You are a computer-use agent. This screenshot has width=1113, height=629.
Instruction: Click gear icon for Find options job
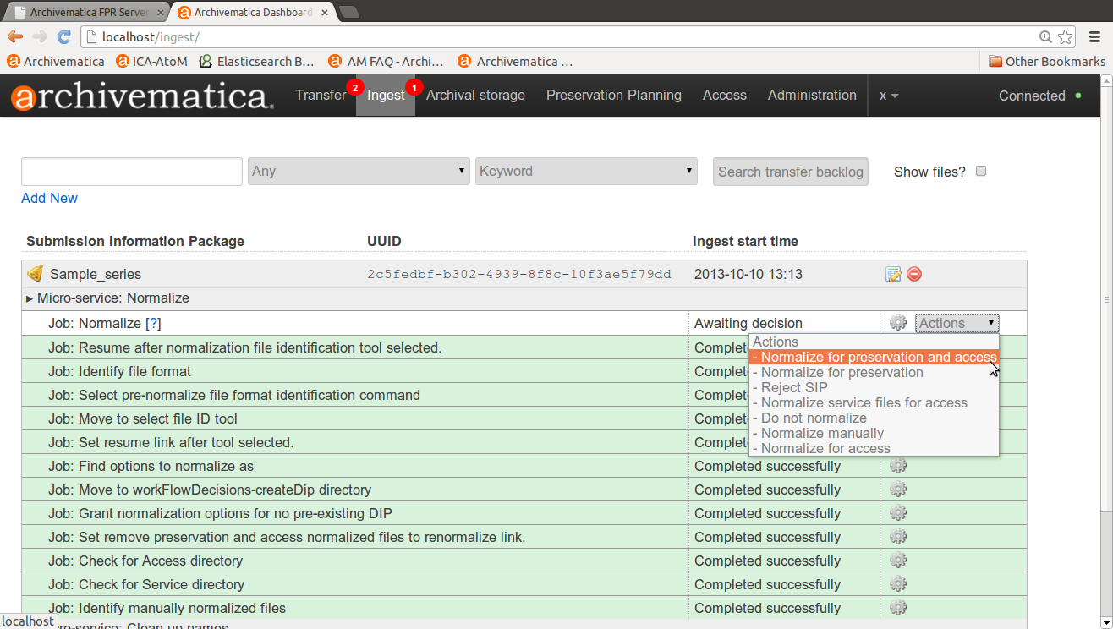click(x=898, y=466)
